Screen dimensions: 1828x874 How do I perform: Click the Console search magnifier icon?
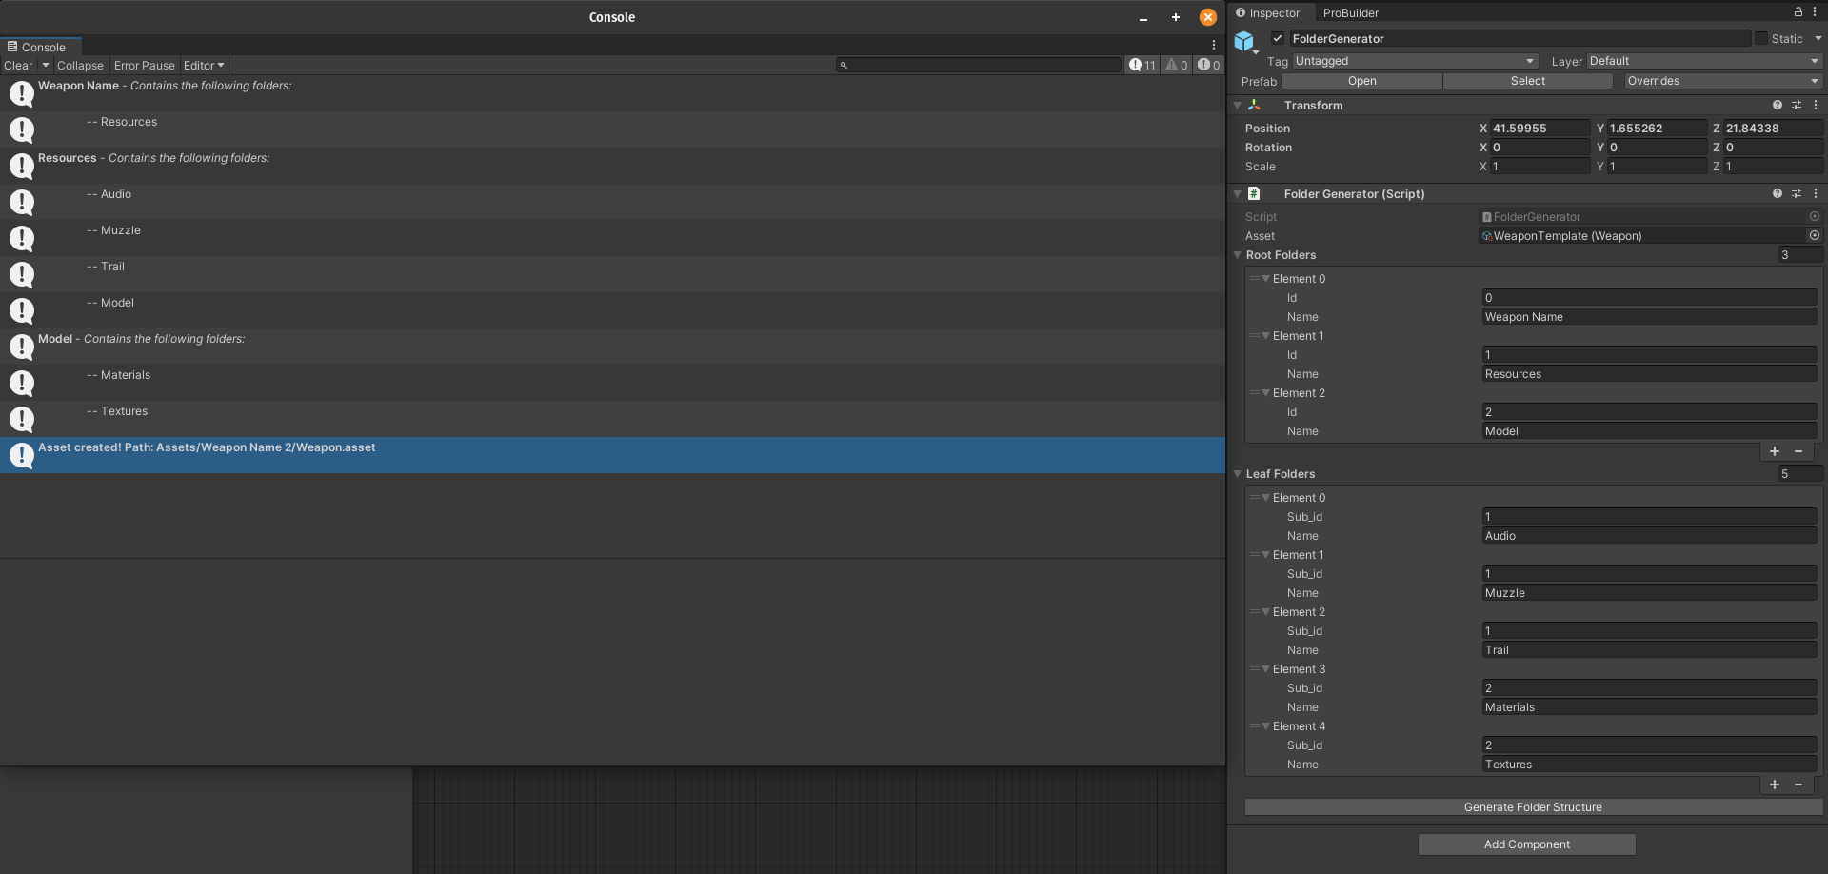[x=844, y=65]
